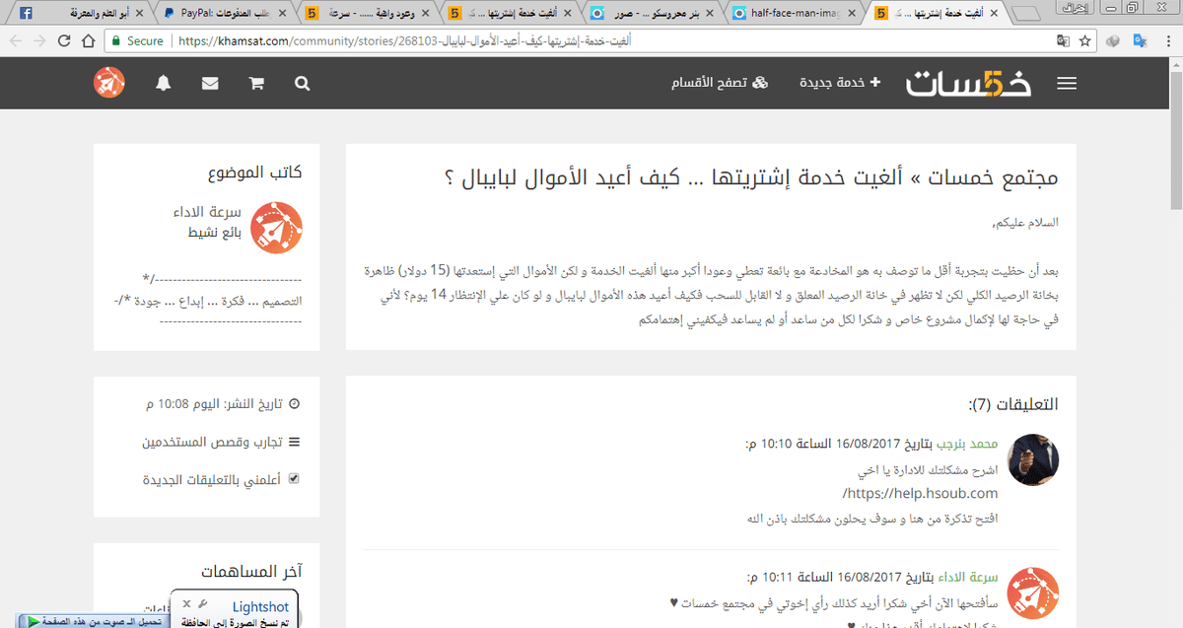Open the messages envelope icon
The height and width of the screenshot is (628, 1183).
point(209,83)
